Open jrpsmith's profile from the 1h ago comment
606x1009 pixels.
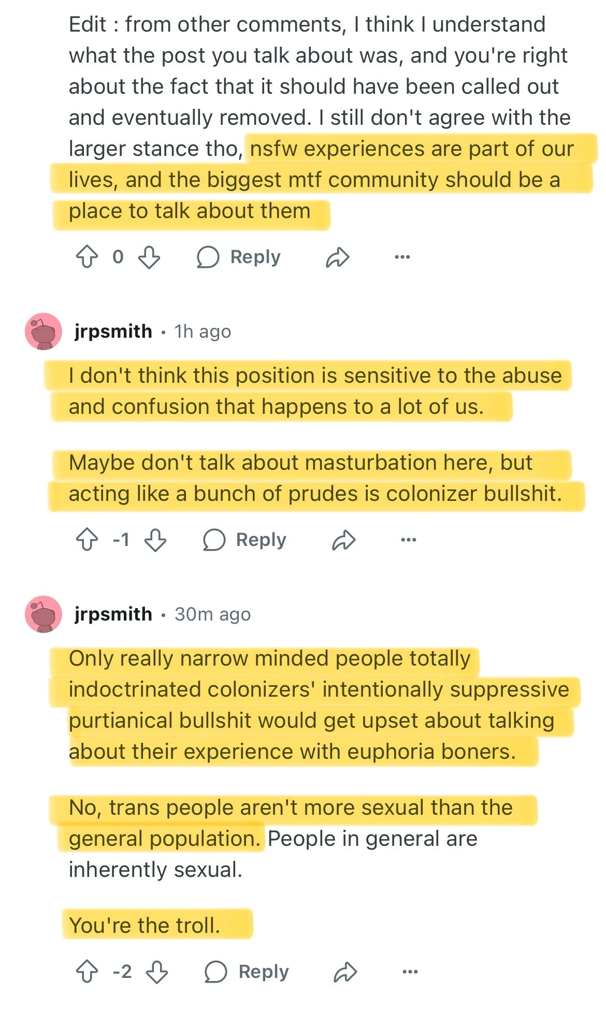pyautogui.click(x=113, y=331)
